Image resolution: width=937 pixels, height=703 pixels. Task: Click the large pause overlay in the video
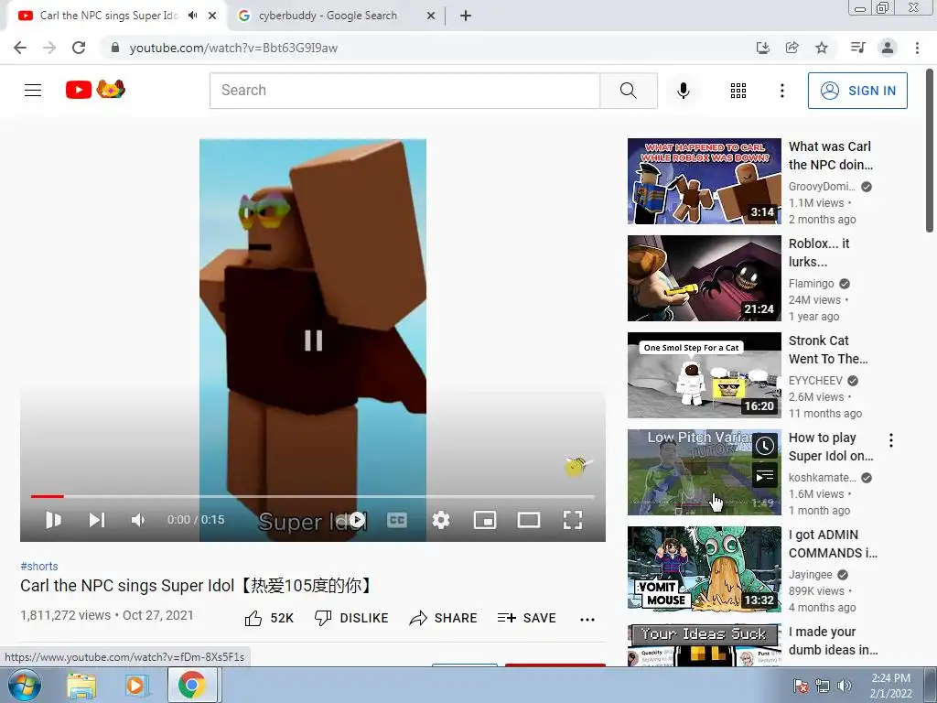(x=313, y=341)
